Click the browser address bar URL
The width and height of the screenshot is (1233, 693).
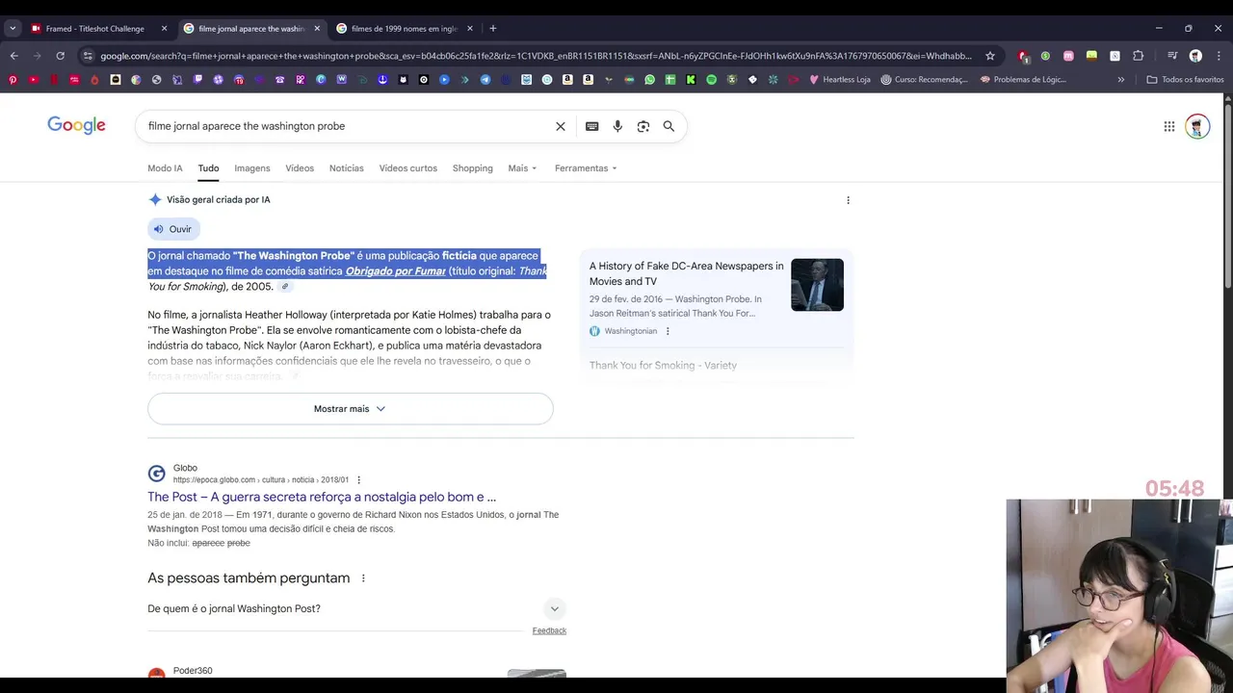pyautogui.click(x=536, y=56)
